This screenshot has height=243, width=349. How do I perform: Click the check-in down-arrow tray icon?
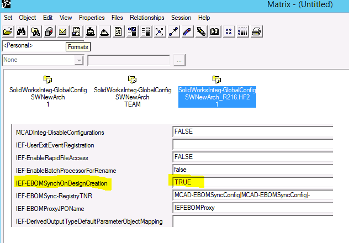(x=91, y=31)
